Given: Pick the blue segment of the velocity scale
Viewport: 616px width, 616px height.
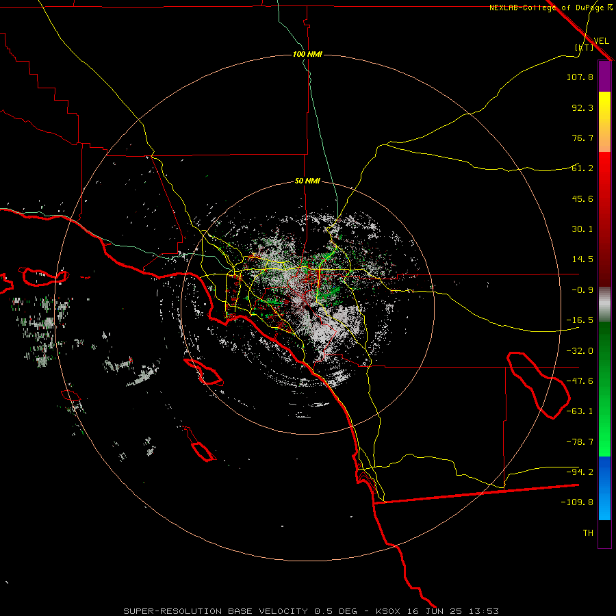Looking at the screenshot, I should click(x=604, y=488).
